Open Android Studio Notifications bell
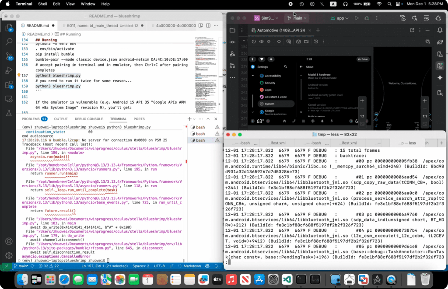This screenshot has width=448, height=289. 440,30
